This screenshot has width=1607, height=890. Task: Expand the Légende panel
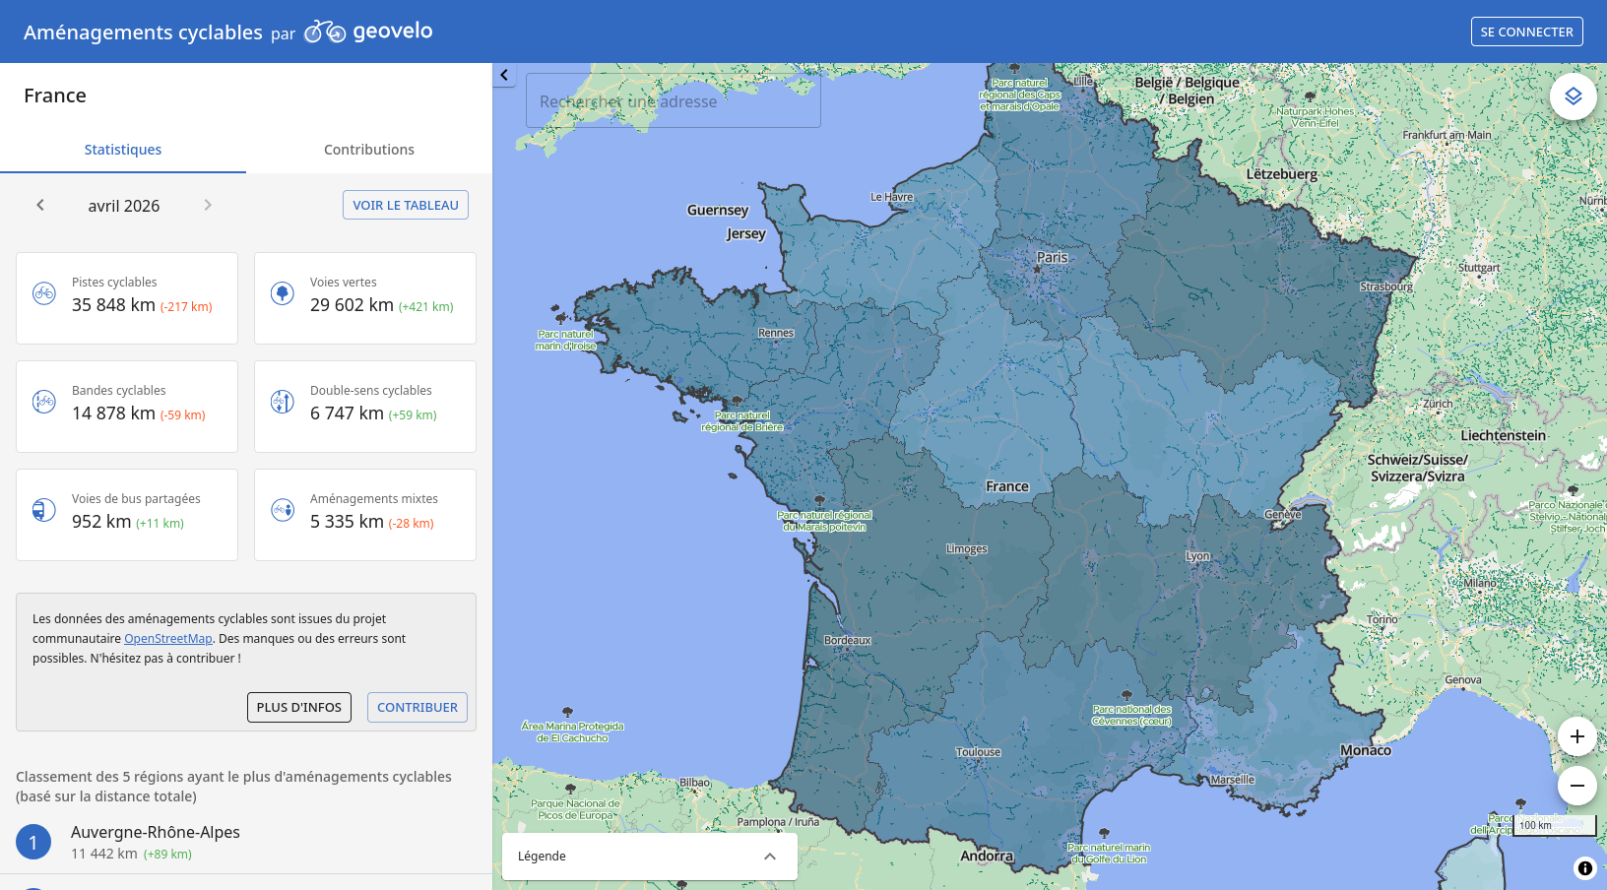769,857
